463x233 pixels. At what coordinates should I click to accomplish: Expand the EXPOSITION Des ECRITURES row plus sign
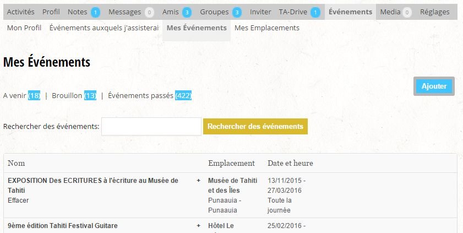click(x=198, y=181)
